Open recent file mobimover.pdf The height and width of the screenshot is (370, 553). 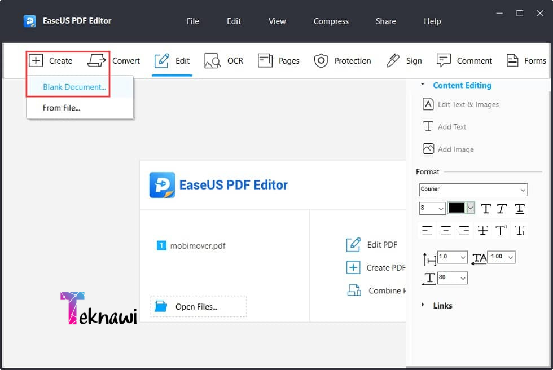pyautogui.click(x=191, y=245)
